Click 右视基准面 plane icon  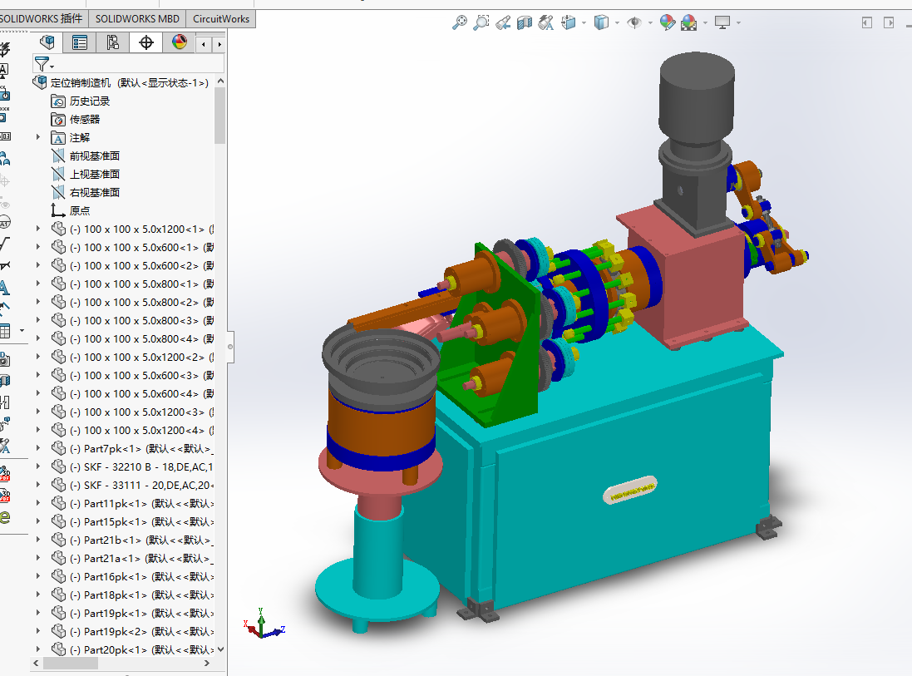point(58,192)
